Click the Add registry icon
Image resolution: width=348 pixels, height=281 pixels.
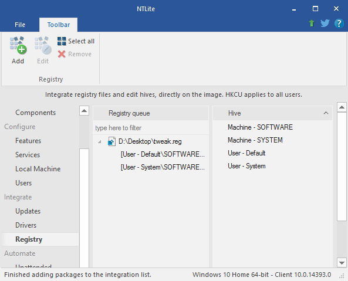tap(18, 45)
